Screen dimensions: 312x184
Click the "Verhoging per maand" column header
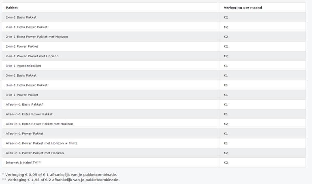pyautogui.click(x=243, y=8)
